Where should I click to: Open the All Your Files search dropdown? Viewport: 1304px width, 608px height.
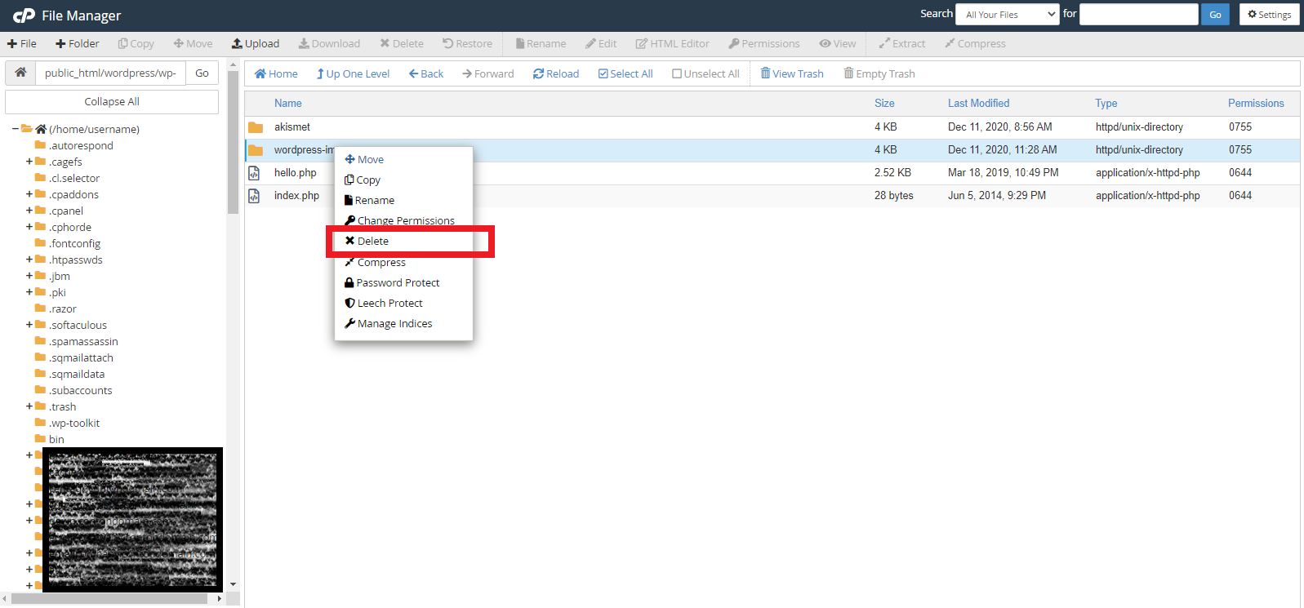1008,15
